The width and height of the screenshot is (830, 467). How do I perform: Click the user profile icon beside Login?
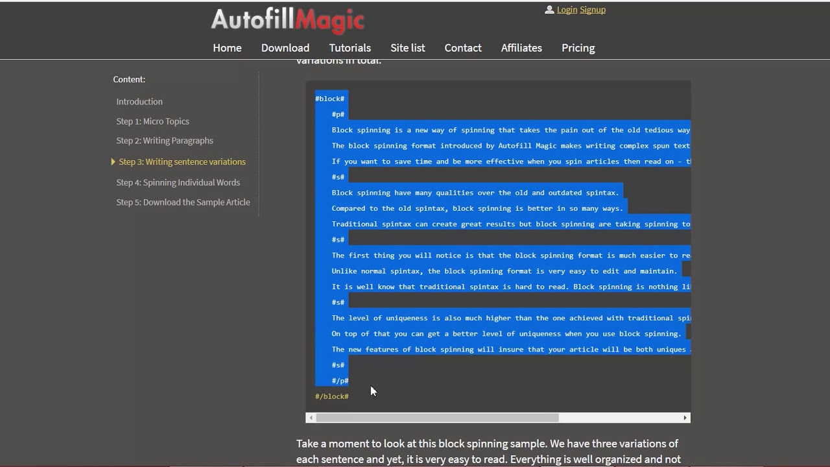[549, 10]
